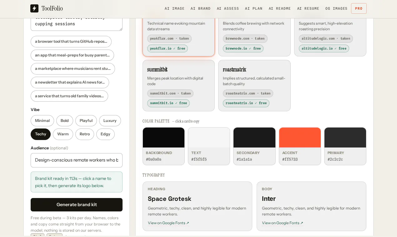Select the Luxury vibe
Viewport: 397px width, 237px height.
click(110, 121)
